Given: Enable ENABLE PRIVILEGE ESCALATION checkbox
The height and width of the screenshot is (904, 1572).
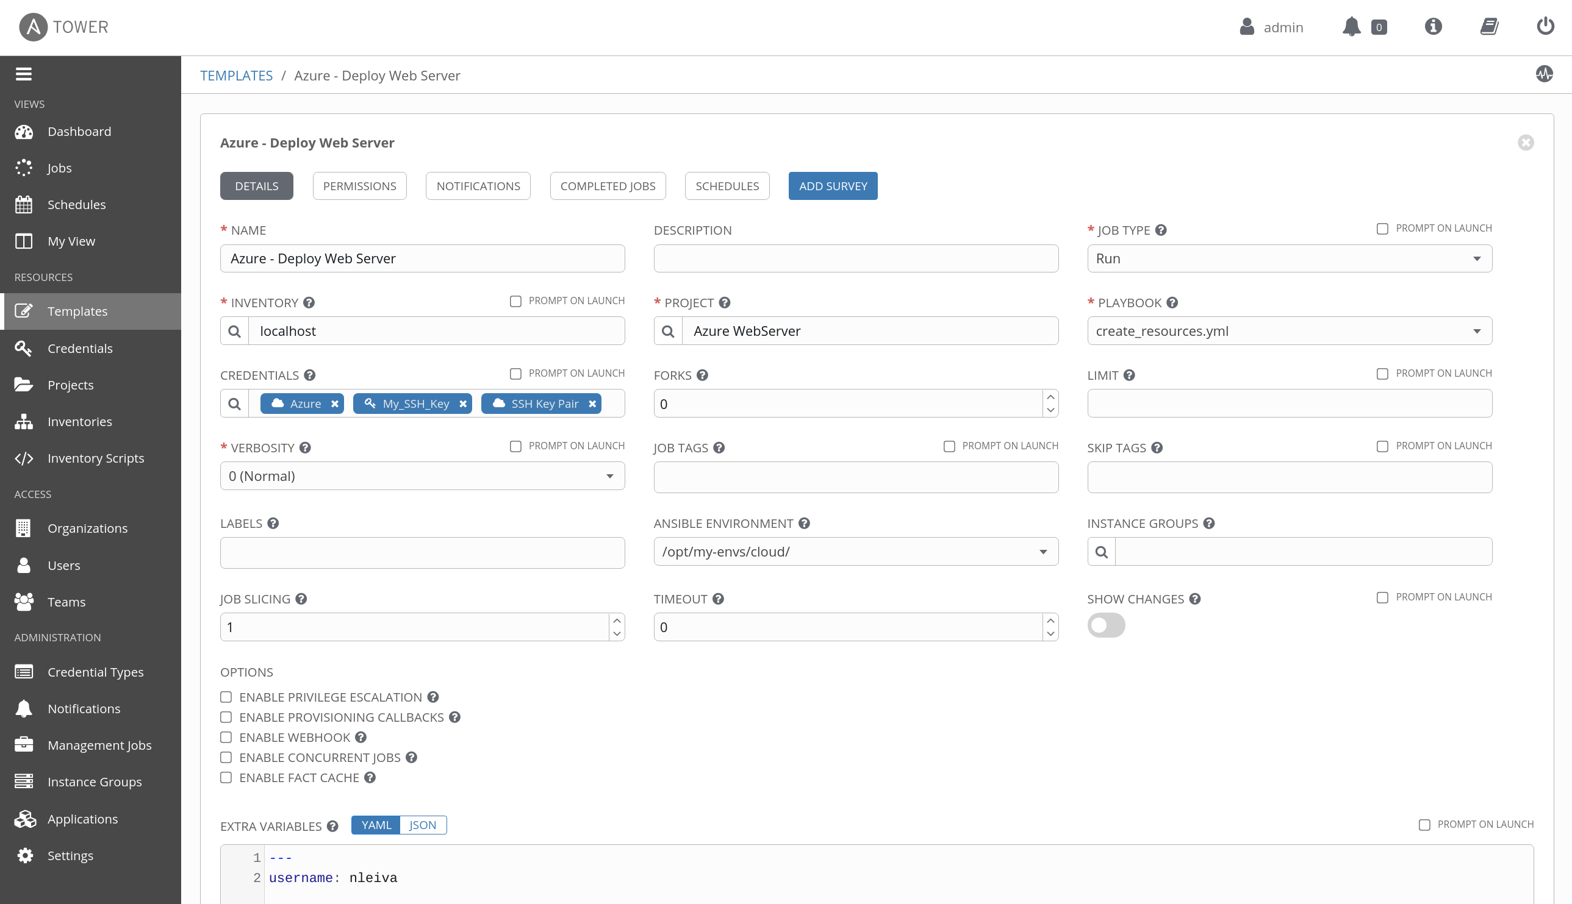Looking at the screenshot, I should (x=226, y=696).
